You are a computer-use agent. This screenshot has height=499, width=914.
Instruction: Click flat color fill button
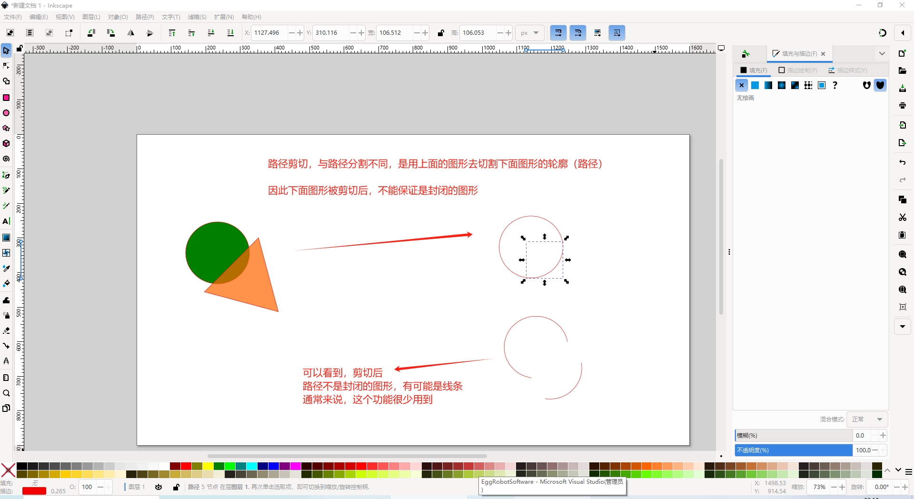tap(755, 85)
